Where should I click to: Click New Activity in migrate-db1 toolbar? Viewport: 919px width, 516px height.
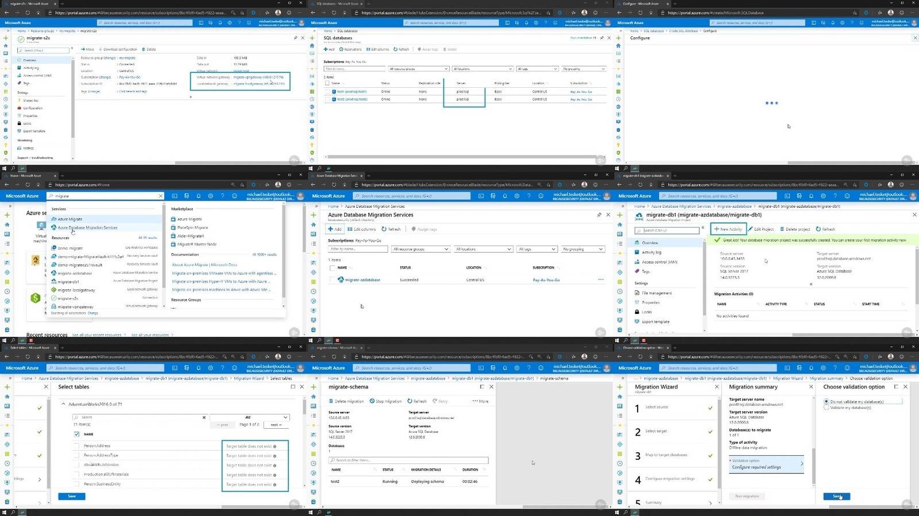pyautogui.click(x=728, y=229)
